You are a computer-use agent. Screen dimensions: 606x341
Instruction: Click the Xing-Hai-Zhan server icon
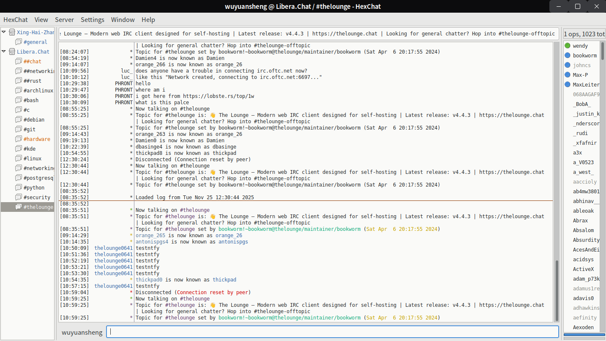click(12, 32)
